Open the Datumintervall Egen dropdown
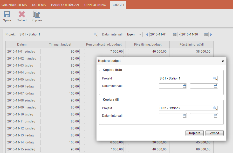Image resolution: width=233 pixels, height=153 pixels. click(x=134, y=34)
